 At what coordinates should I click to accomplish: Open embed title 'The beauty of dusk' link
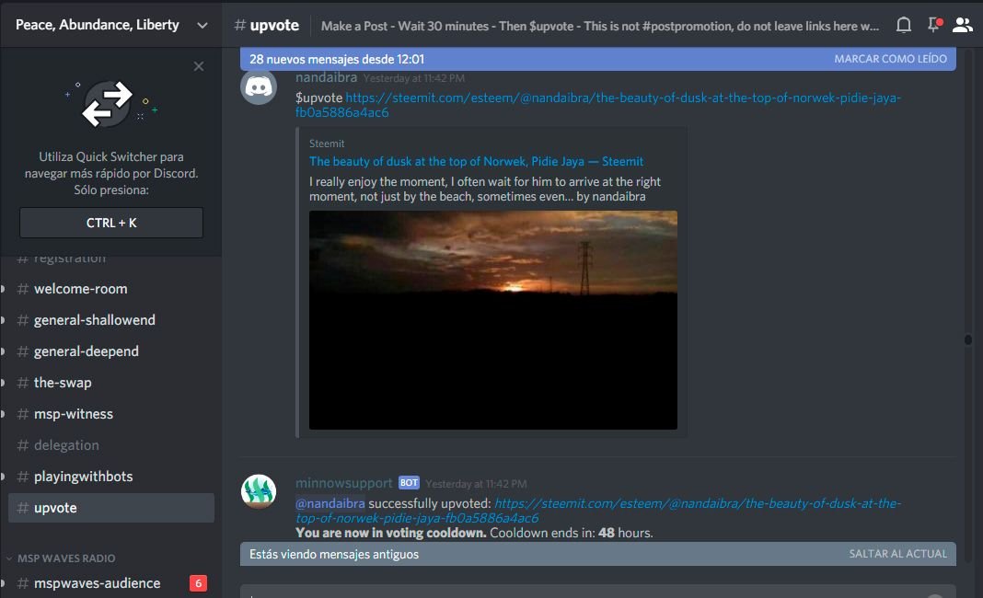(476, 162)
